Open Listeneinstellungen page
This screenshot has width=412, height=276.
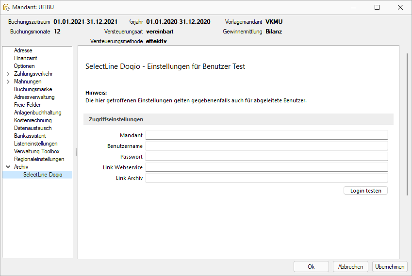[x=36, y=144]
